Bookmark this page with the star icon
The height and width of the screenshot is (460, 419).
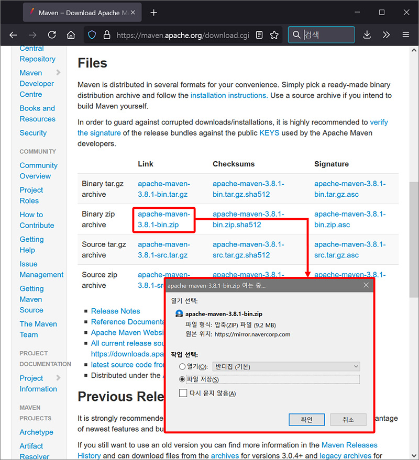click(x=274, y=35)
